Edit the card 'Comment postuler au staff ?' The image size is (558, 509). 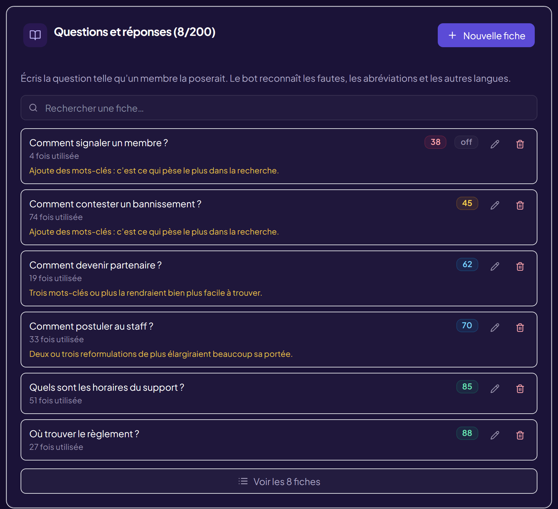[495, 327]
